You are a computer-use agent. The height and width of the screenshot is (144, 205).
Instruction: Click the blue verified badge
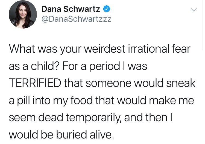click(x=106, y=9)
